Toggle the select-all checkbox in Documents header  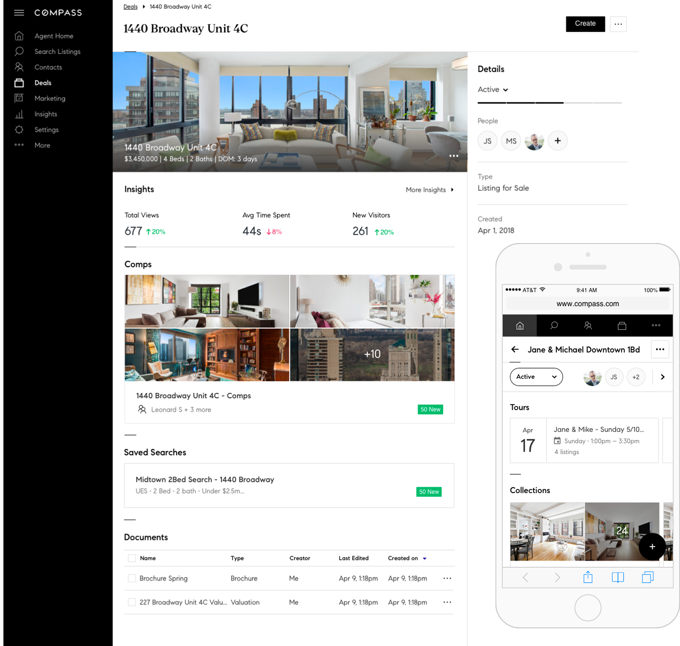coord(132,558)
